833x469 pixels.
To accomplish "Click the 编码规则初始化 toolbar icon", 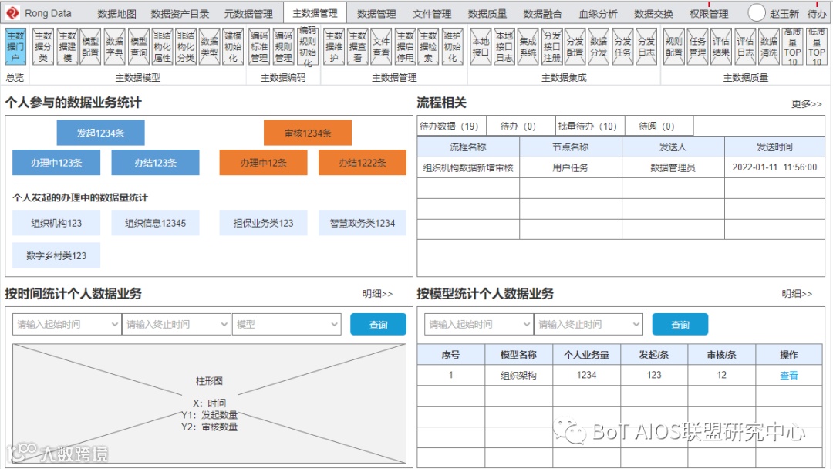I will tap(308, 47).
